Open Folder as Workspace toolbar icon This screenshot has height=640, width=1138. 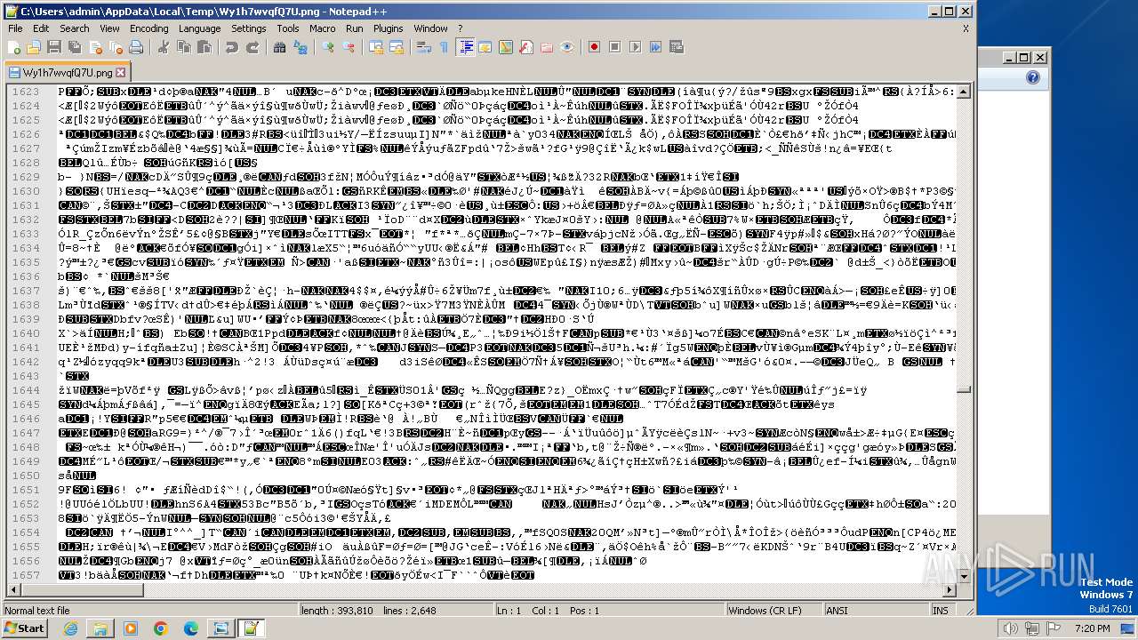(x=546, y=47)
